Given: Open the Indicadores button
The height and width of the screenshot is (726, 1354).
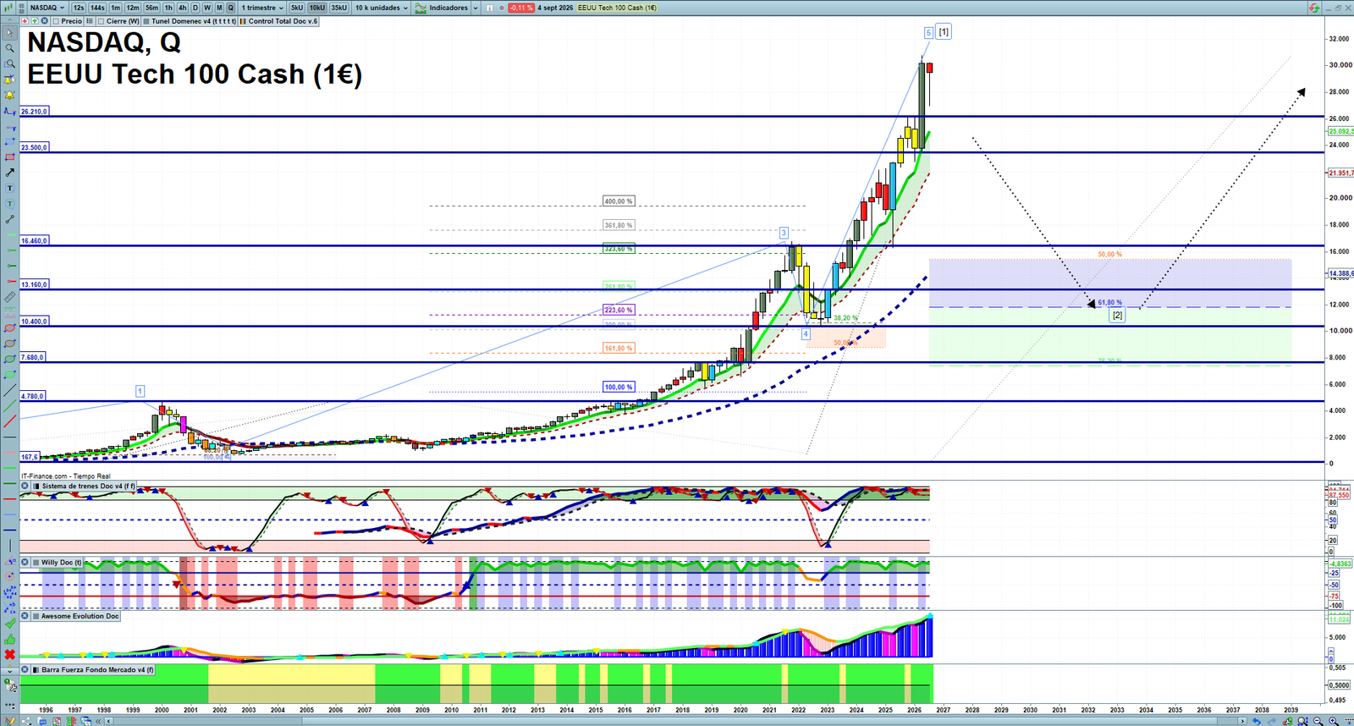Looking at the screenshot, I should 442,8.
